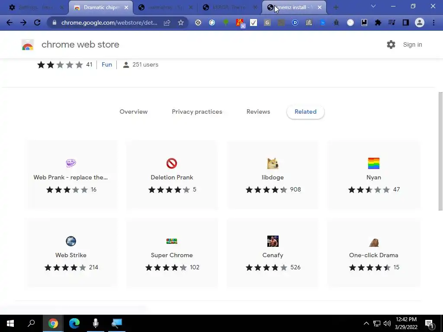This screenshot has width=443, height=332.
Task: Toggle the browser side panel
Action: [406, 22]
